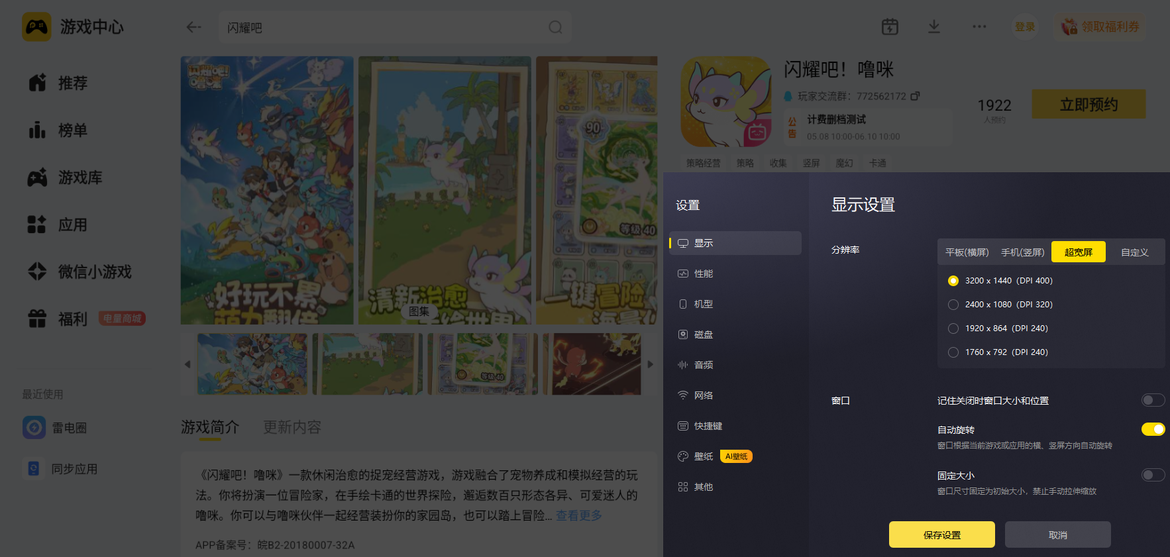The image size is (1170, 557).
Task: Click 领取福利券 coupon button
Action: [1101, 26]
